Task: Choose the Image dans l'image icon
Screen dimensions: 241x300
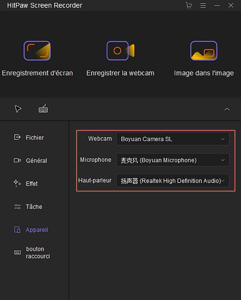Action: pyautogui.click(x=204, y=51)
